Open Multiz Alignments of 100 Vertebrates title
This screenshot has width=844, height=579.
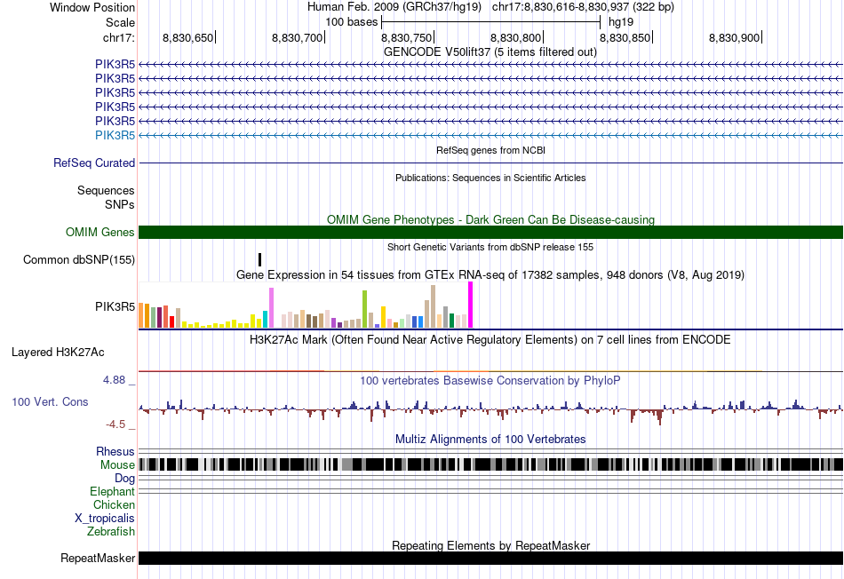point(490,439)
